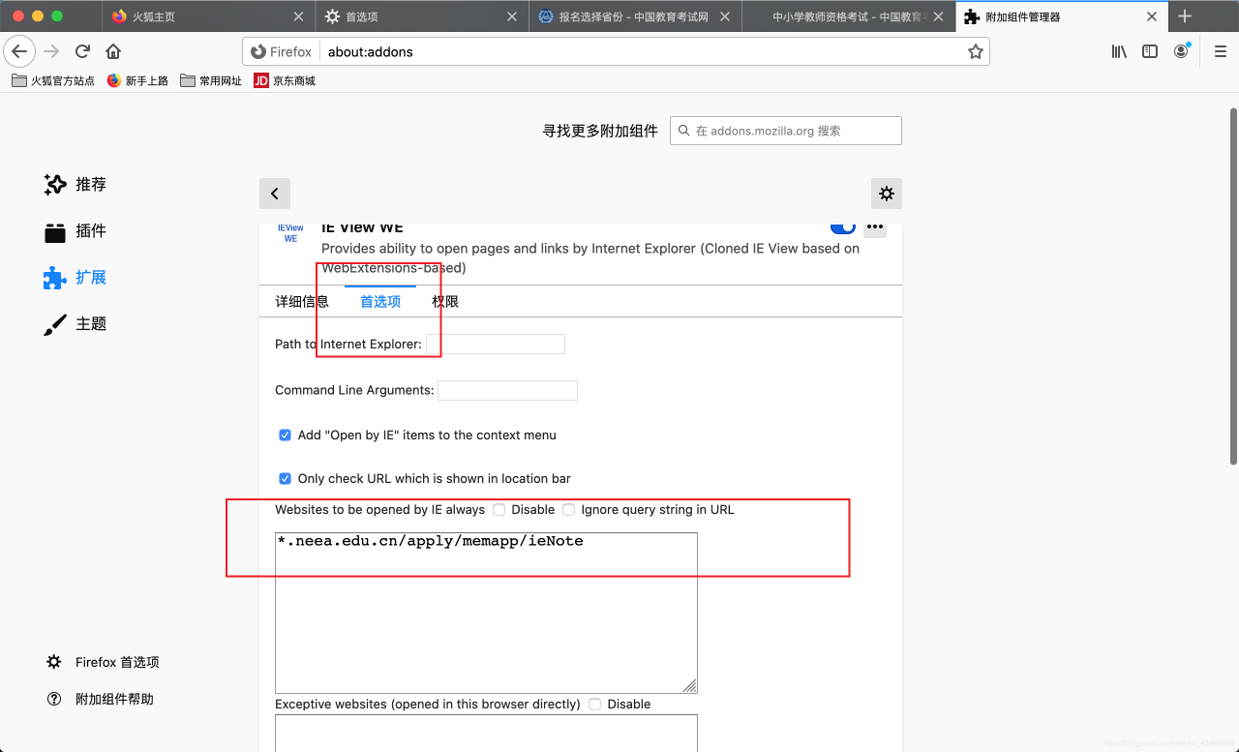Uncheck Only check URL in location bar
This screenshot has width=1239, height=752.
pyautogui.click(x=285, y=479)
